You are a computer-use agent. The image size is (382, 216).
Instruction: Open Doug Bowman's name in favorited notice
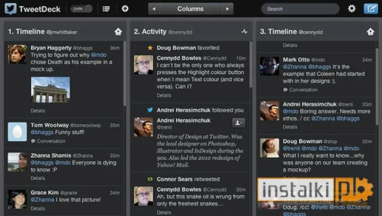pyautogui.click(x=176, y=48)
